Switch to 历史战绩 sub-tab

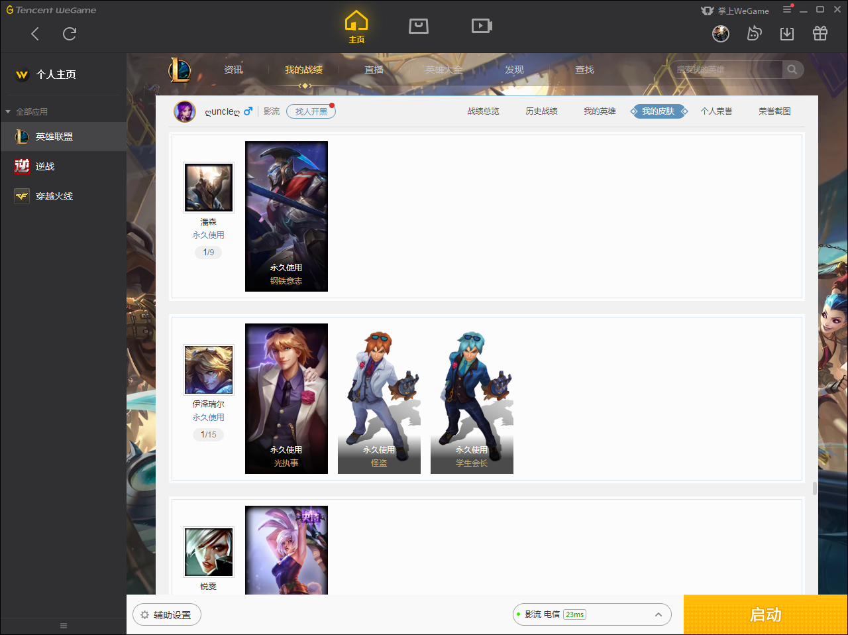pyautogui.click(x=541, y=111)
